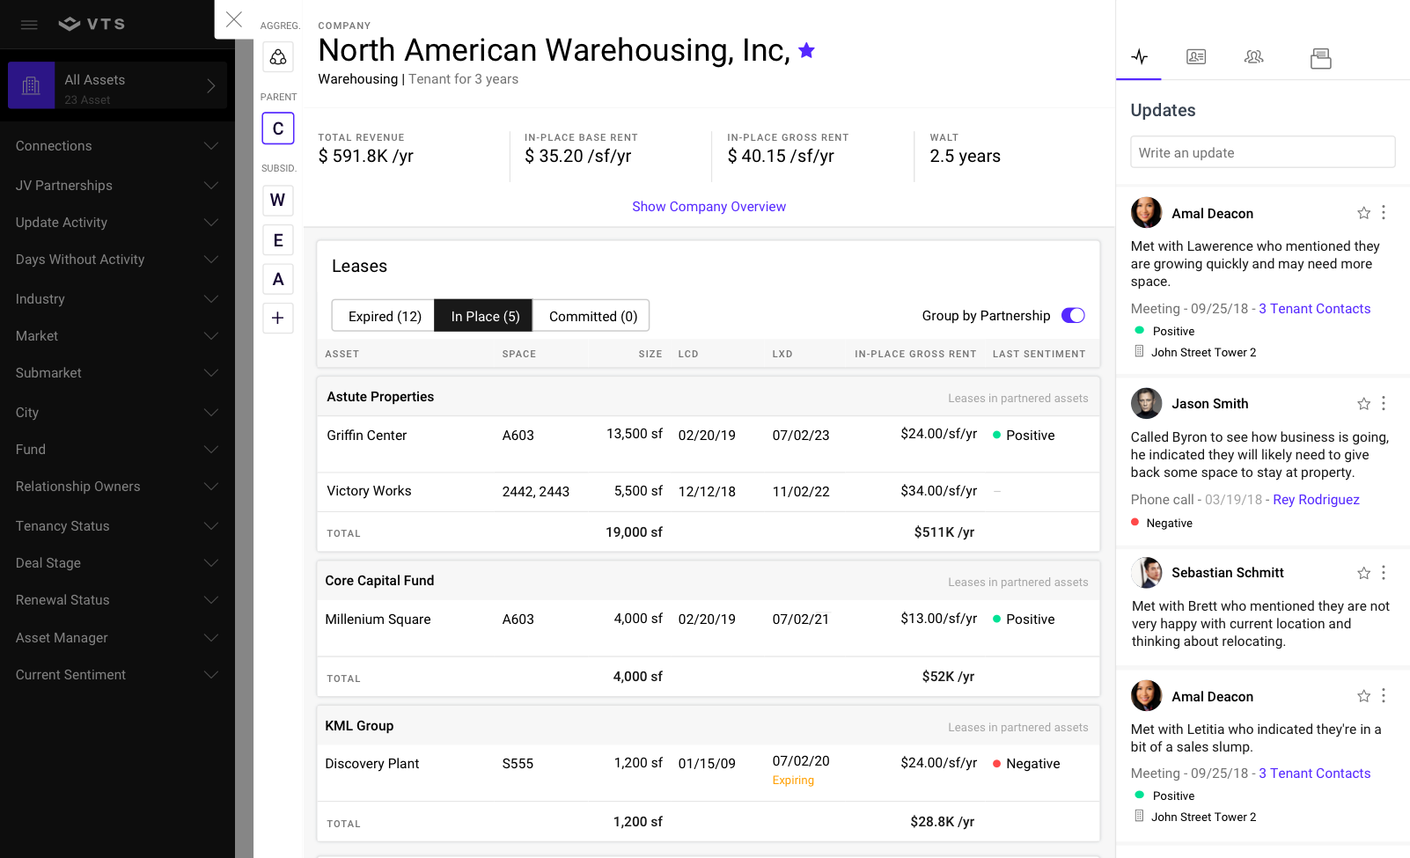
Task: Open the hamburger menu next to VTS logo
Action: pyautogui.click(x=29, y=25)
